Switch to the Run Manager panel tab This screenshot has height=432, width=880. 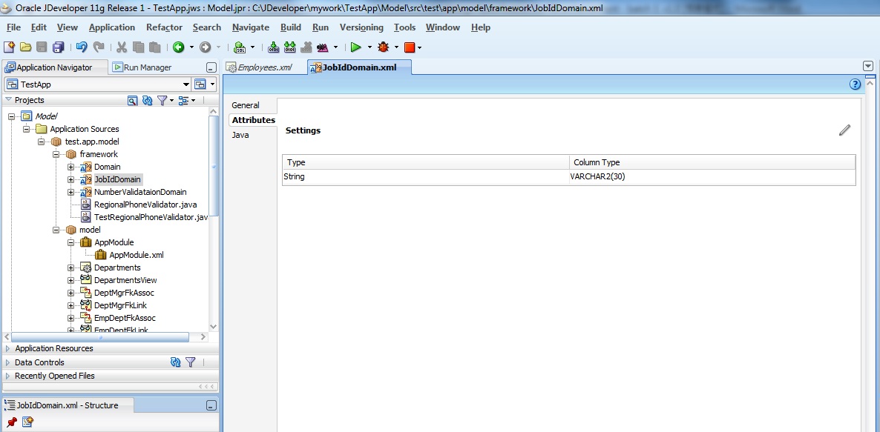[x=147, y=67]
